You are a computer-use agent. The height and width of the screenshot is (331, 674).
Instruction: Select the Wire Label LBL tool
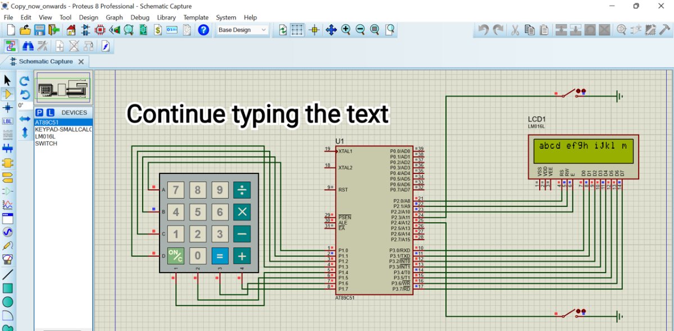(7, 121)
